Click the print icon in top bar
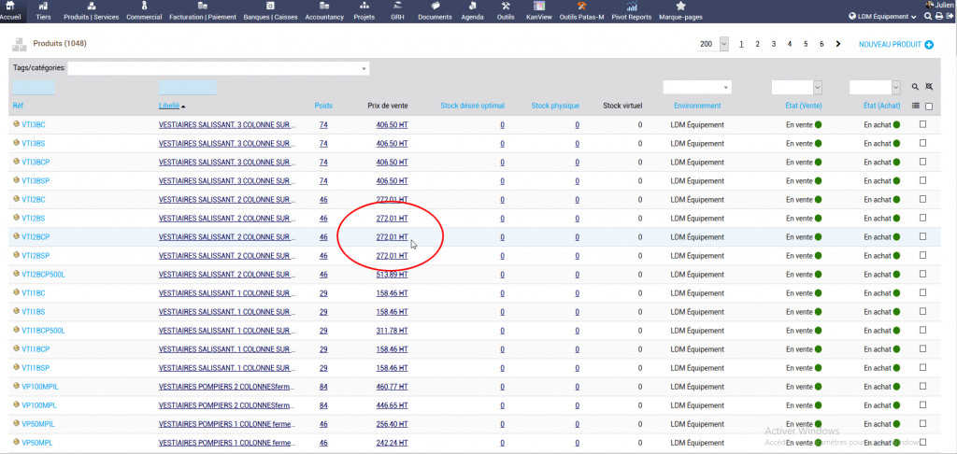The height and width of the screenshot is (454, 957). (938, 17)
